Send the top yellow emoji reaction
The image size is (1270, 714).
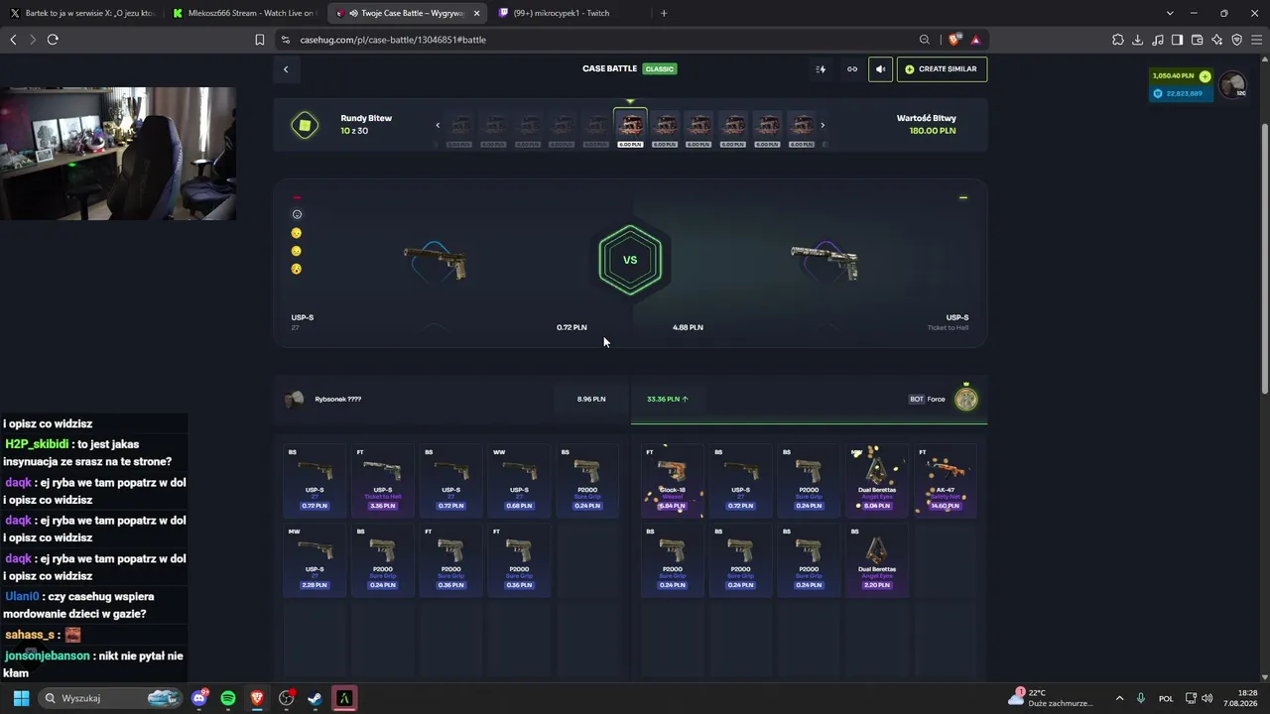point(297,233)
